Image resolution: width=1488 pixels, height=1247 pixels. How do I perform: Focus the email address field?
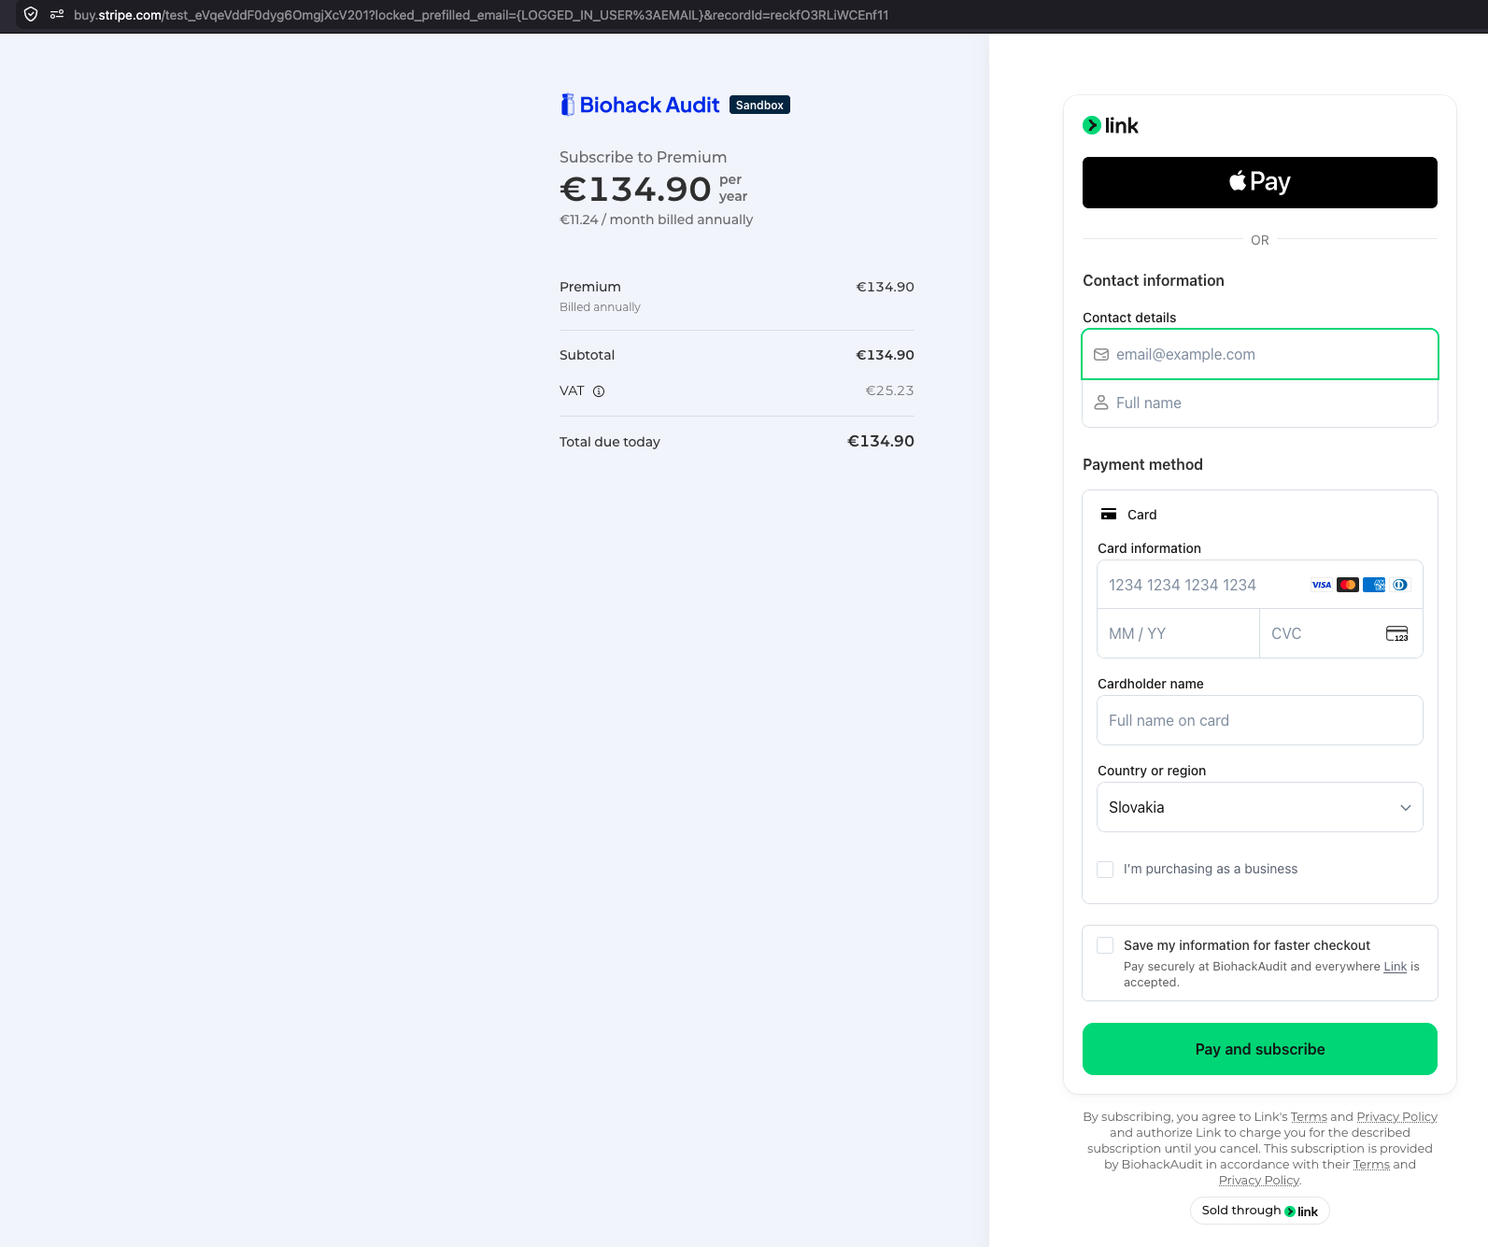[1260, 354]
